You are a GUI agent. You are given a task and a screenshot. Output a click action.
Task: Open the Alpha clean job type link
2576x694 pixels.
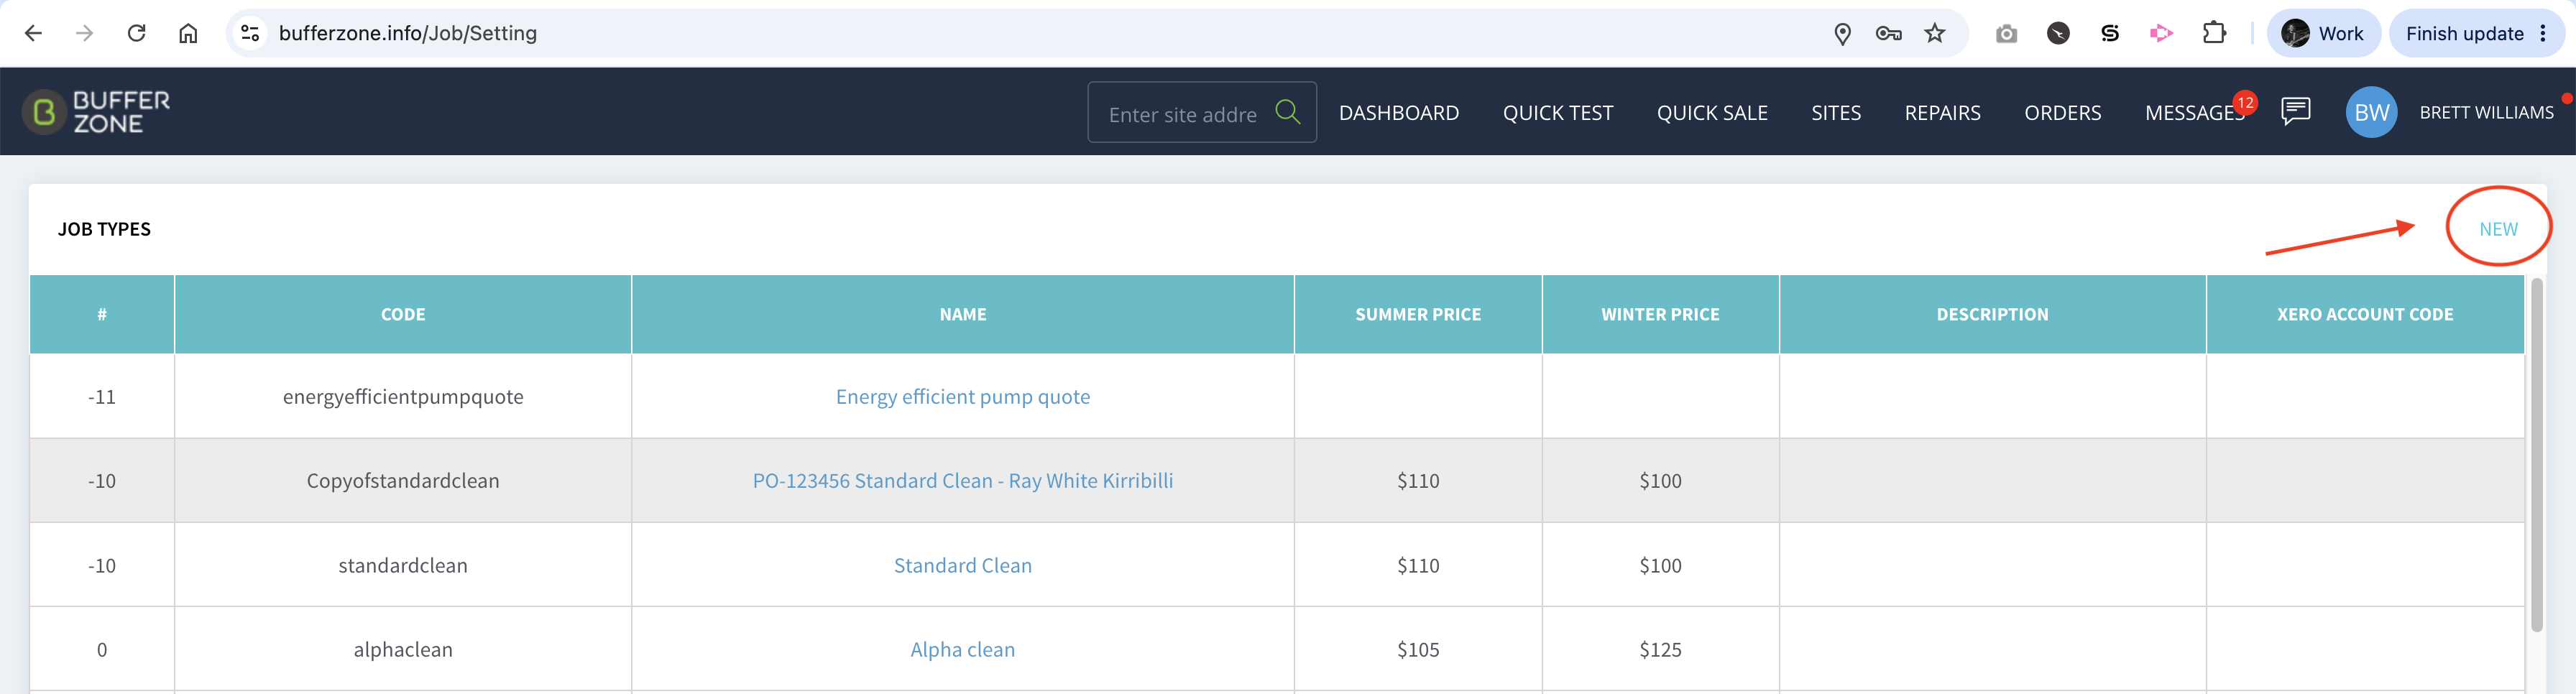(x=963, y=650)
